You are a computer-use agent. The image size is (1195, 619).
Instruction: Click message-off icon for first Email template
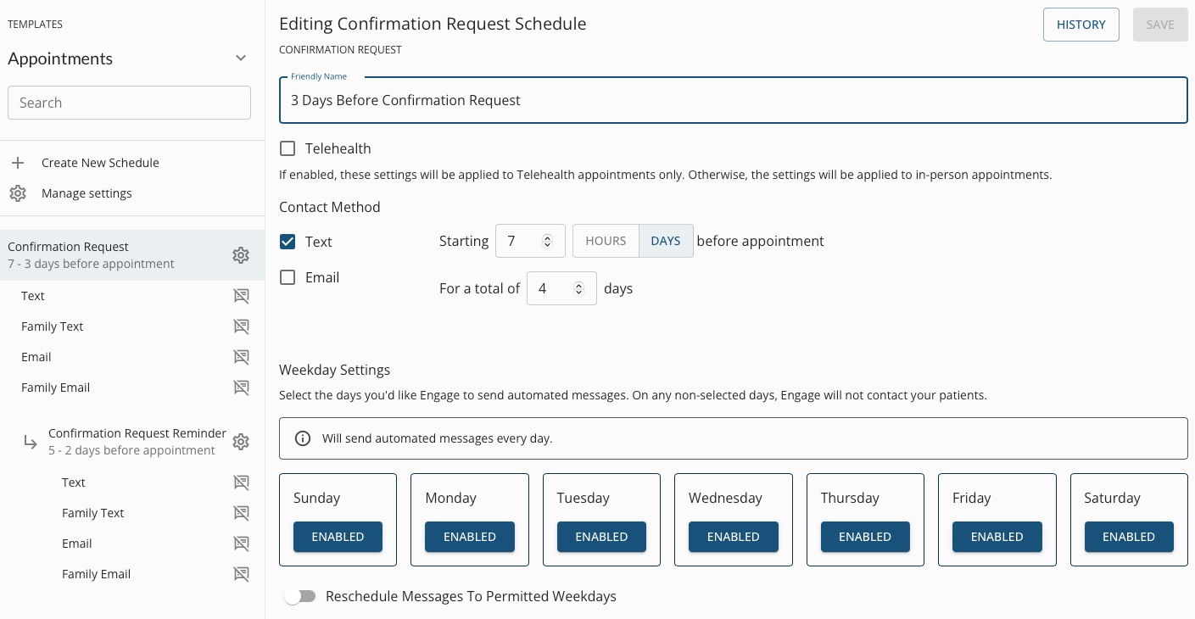pos(241,357)
